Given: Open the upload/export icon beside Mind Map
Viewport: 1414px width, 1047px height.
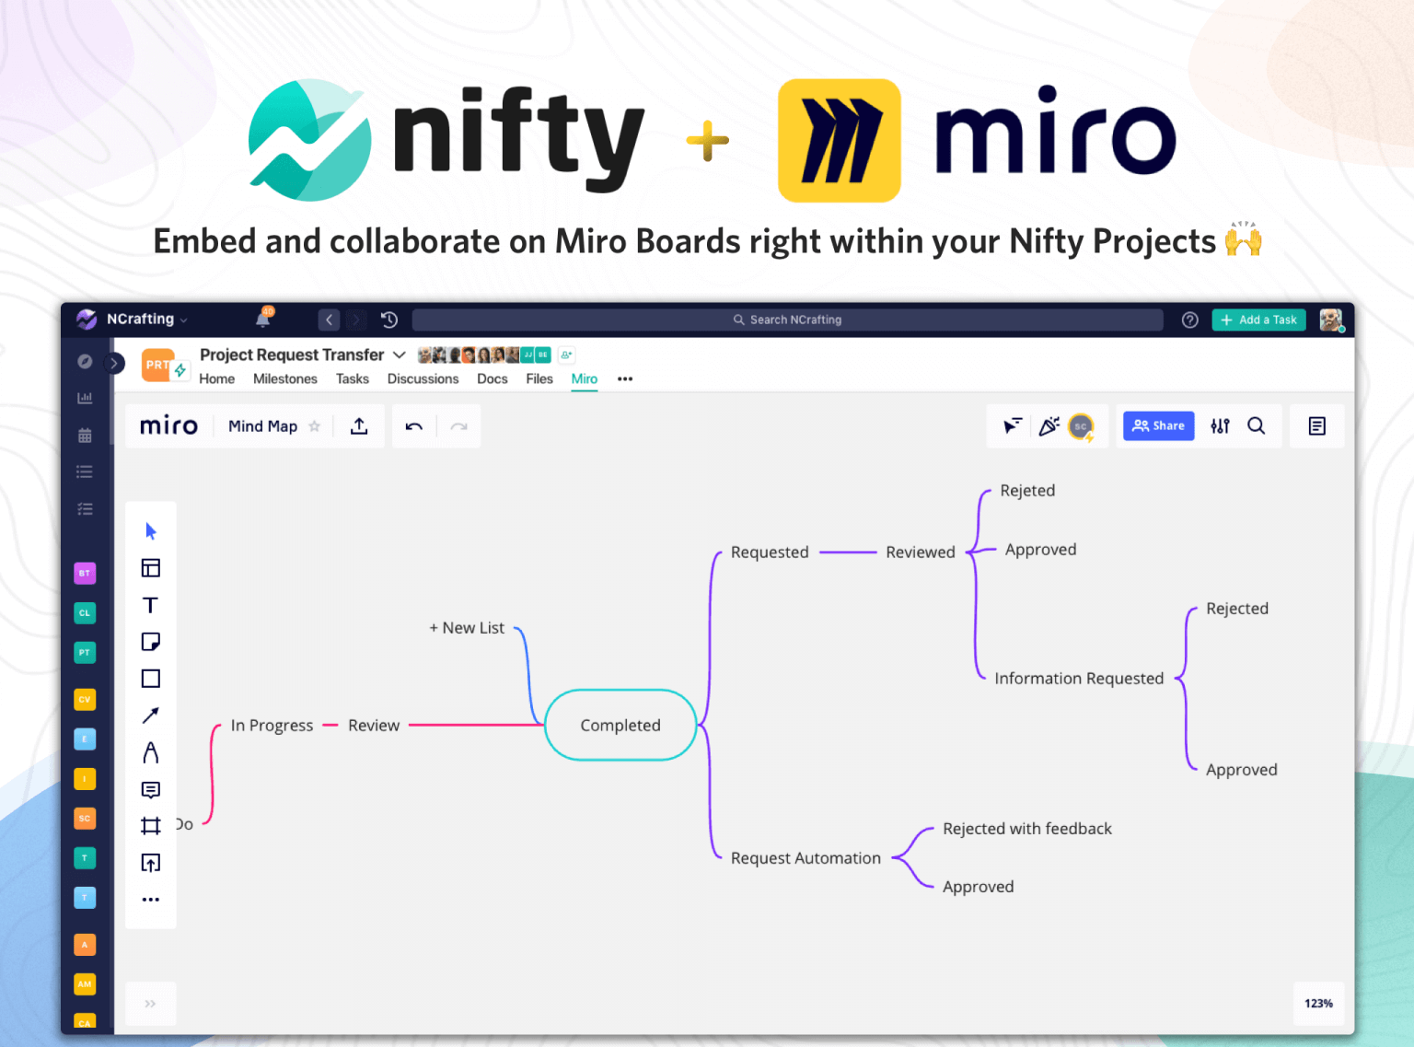Looking at the screenshot, I should (358, 425).
